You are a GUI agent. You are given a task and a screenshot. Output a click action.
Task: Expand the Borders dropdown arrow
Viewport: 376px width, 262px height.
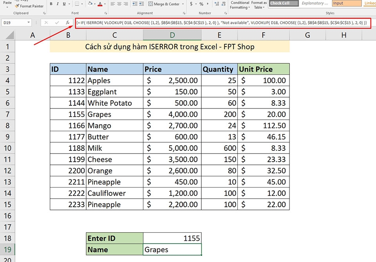[81, 4]
